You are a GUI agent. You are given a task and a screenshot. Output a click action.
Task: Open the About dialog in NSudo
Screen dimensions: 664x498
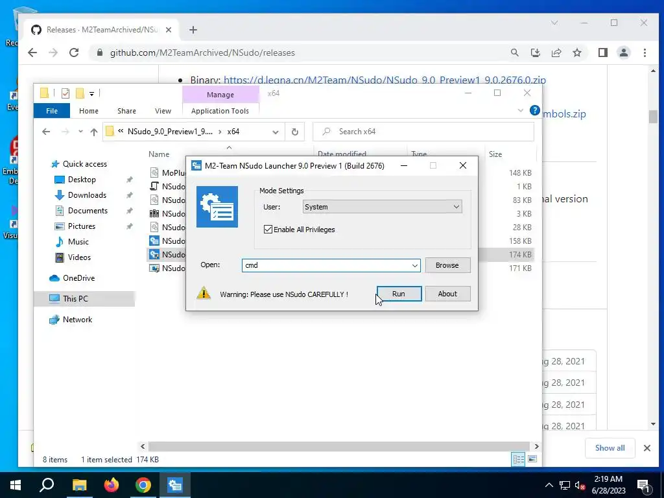pos(447,294)
